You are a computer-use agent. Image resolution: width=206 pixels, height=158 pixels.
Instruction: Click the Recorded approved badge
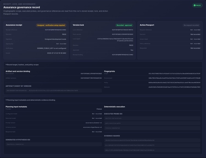tap(124, 25)
